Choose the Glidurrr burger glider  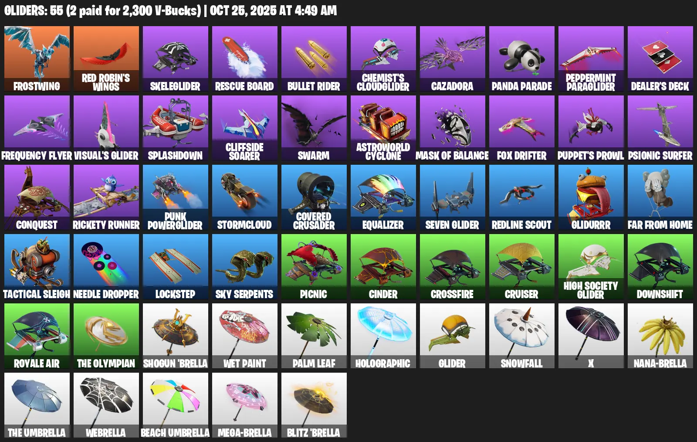pos(591,197)
